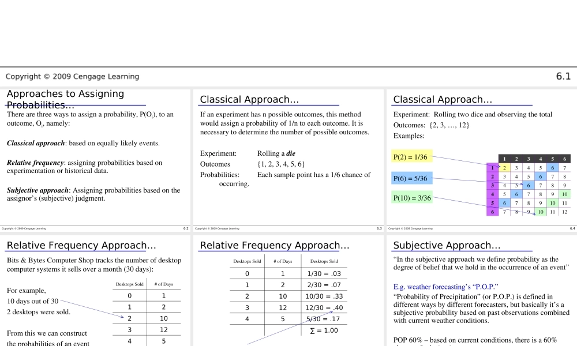Open the Subjective Approach slide title

[443, 246]
